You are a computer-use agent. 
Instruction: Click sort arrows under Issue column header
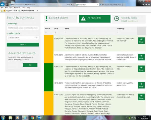coord(65,32)
